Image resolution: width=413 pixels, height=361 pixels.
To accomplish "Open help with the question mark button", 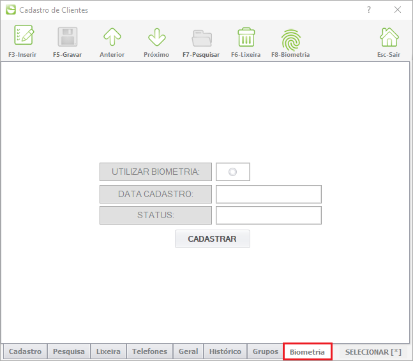I will point(369,10).
